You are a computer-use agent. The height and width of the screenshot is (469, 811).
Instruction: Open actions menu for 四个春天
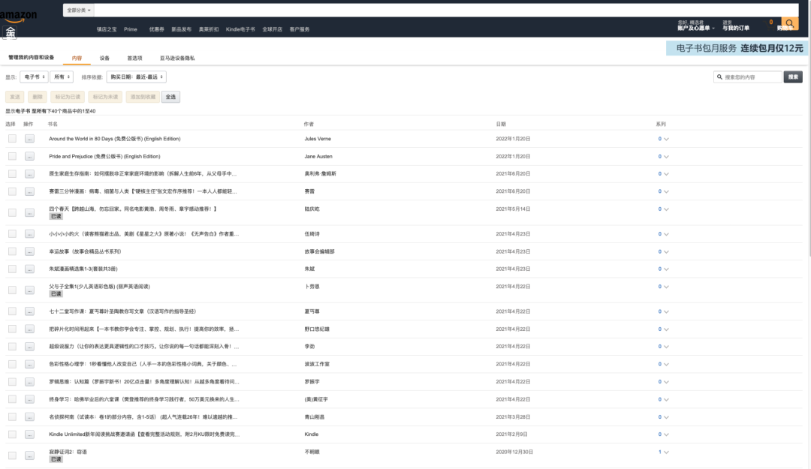[x=29, y=212]
